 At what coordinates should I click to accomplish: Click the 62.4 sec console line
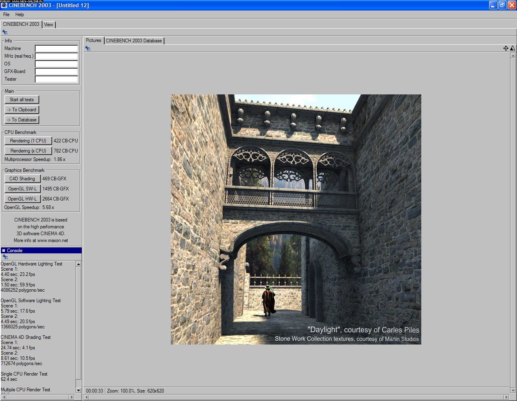tap(9, 379)
